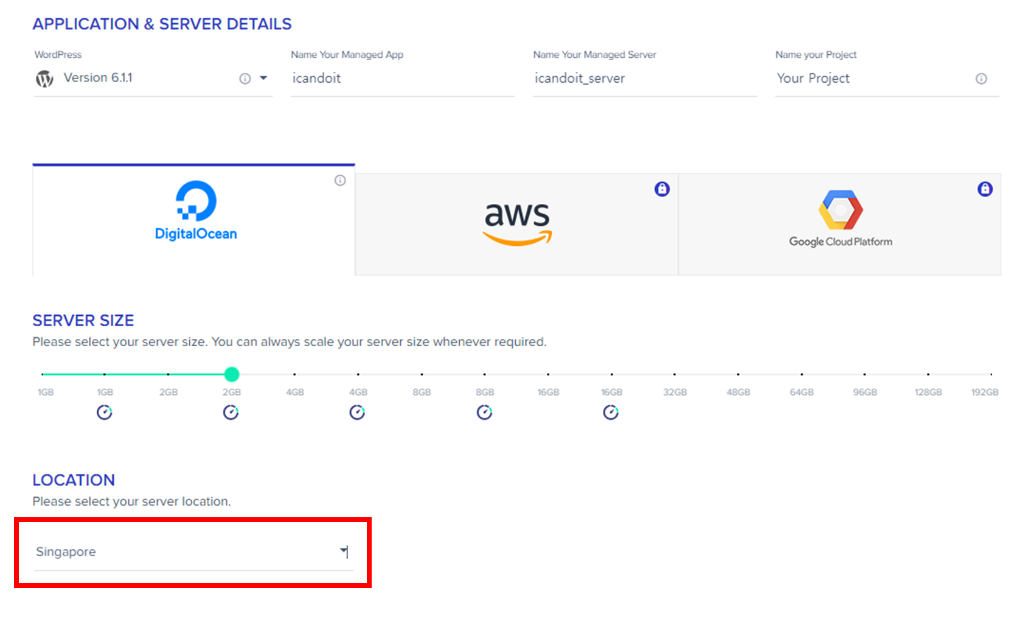Select 32GB server size label
The image size is (1028, 631).
675,392
